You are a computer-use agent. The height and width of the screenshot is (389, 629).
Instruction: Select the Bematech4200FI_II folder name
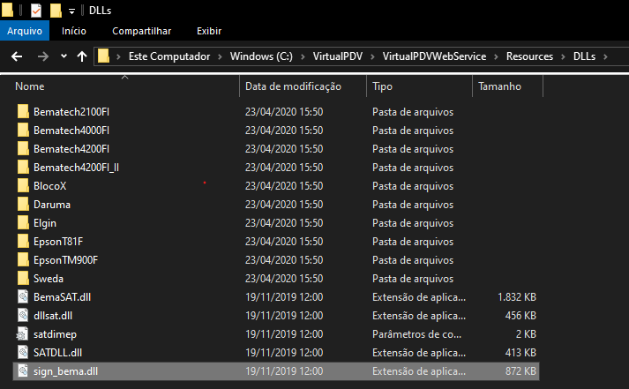click(76, 168)
